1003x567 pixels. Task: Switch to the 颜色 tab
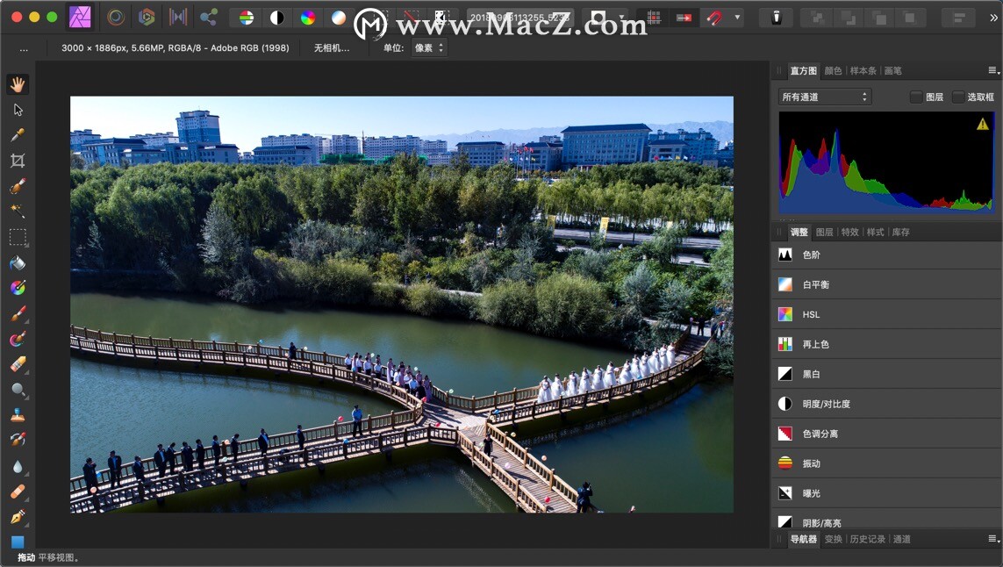[833, 70]
